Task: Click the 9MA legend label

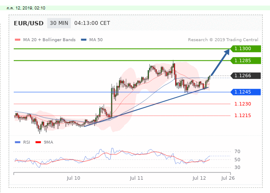Action: [49, 142]
